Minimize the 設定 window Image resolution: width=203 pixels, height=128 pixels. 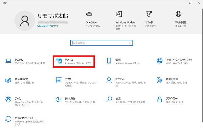(182, 3)
